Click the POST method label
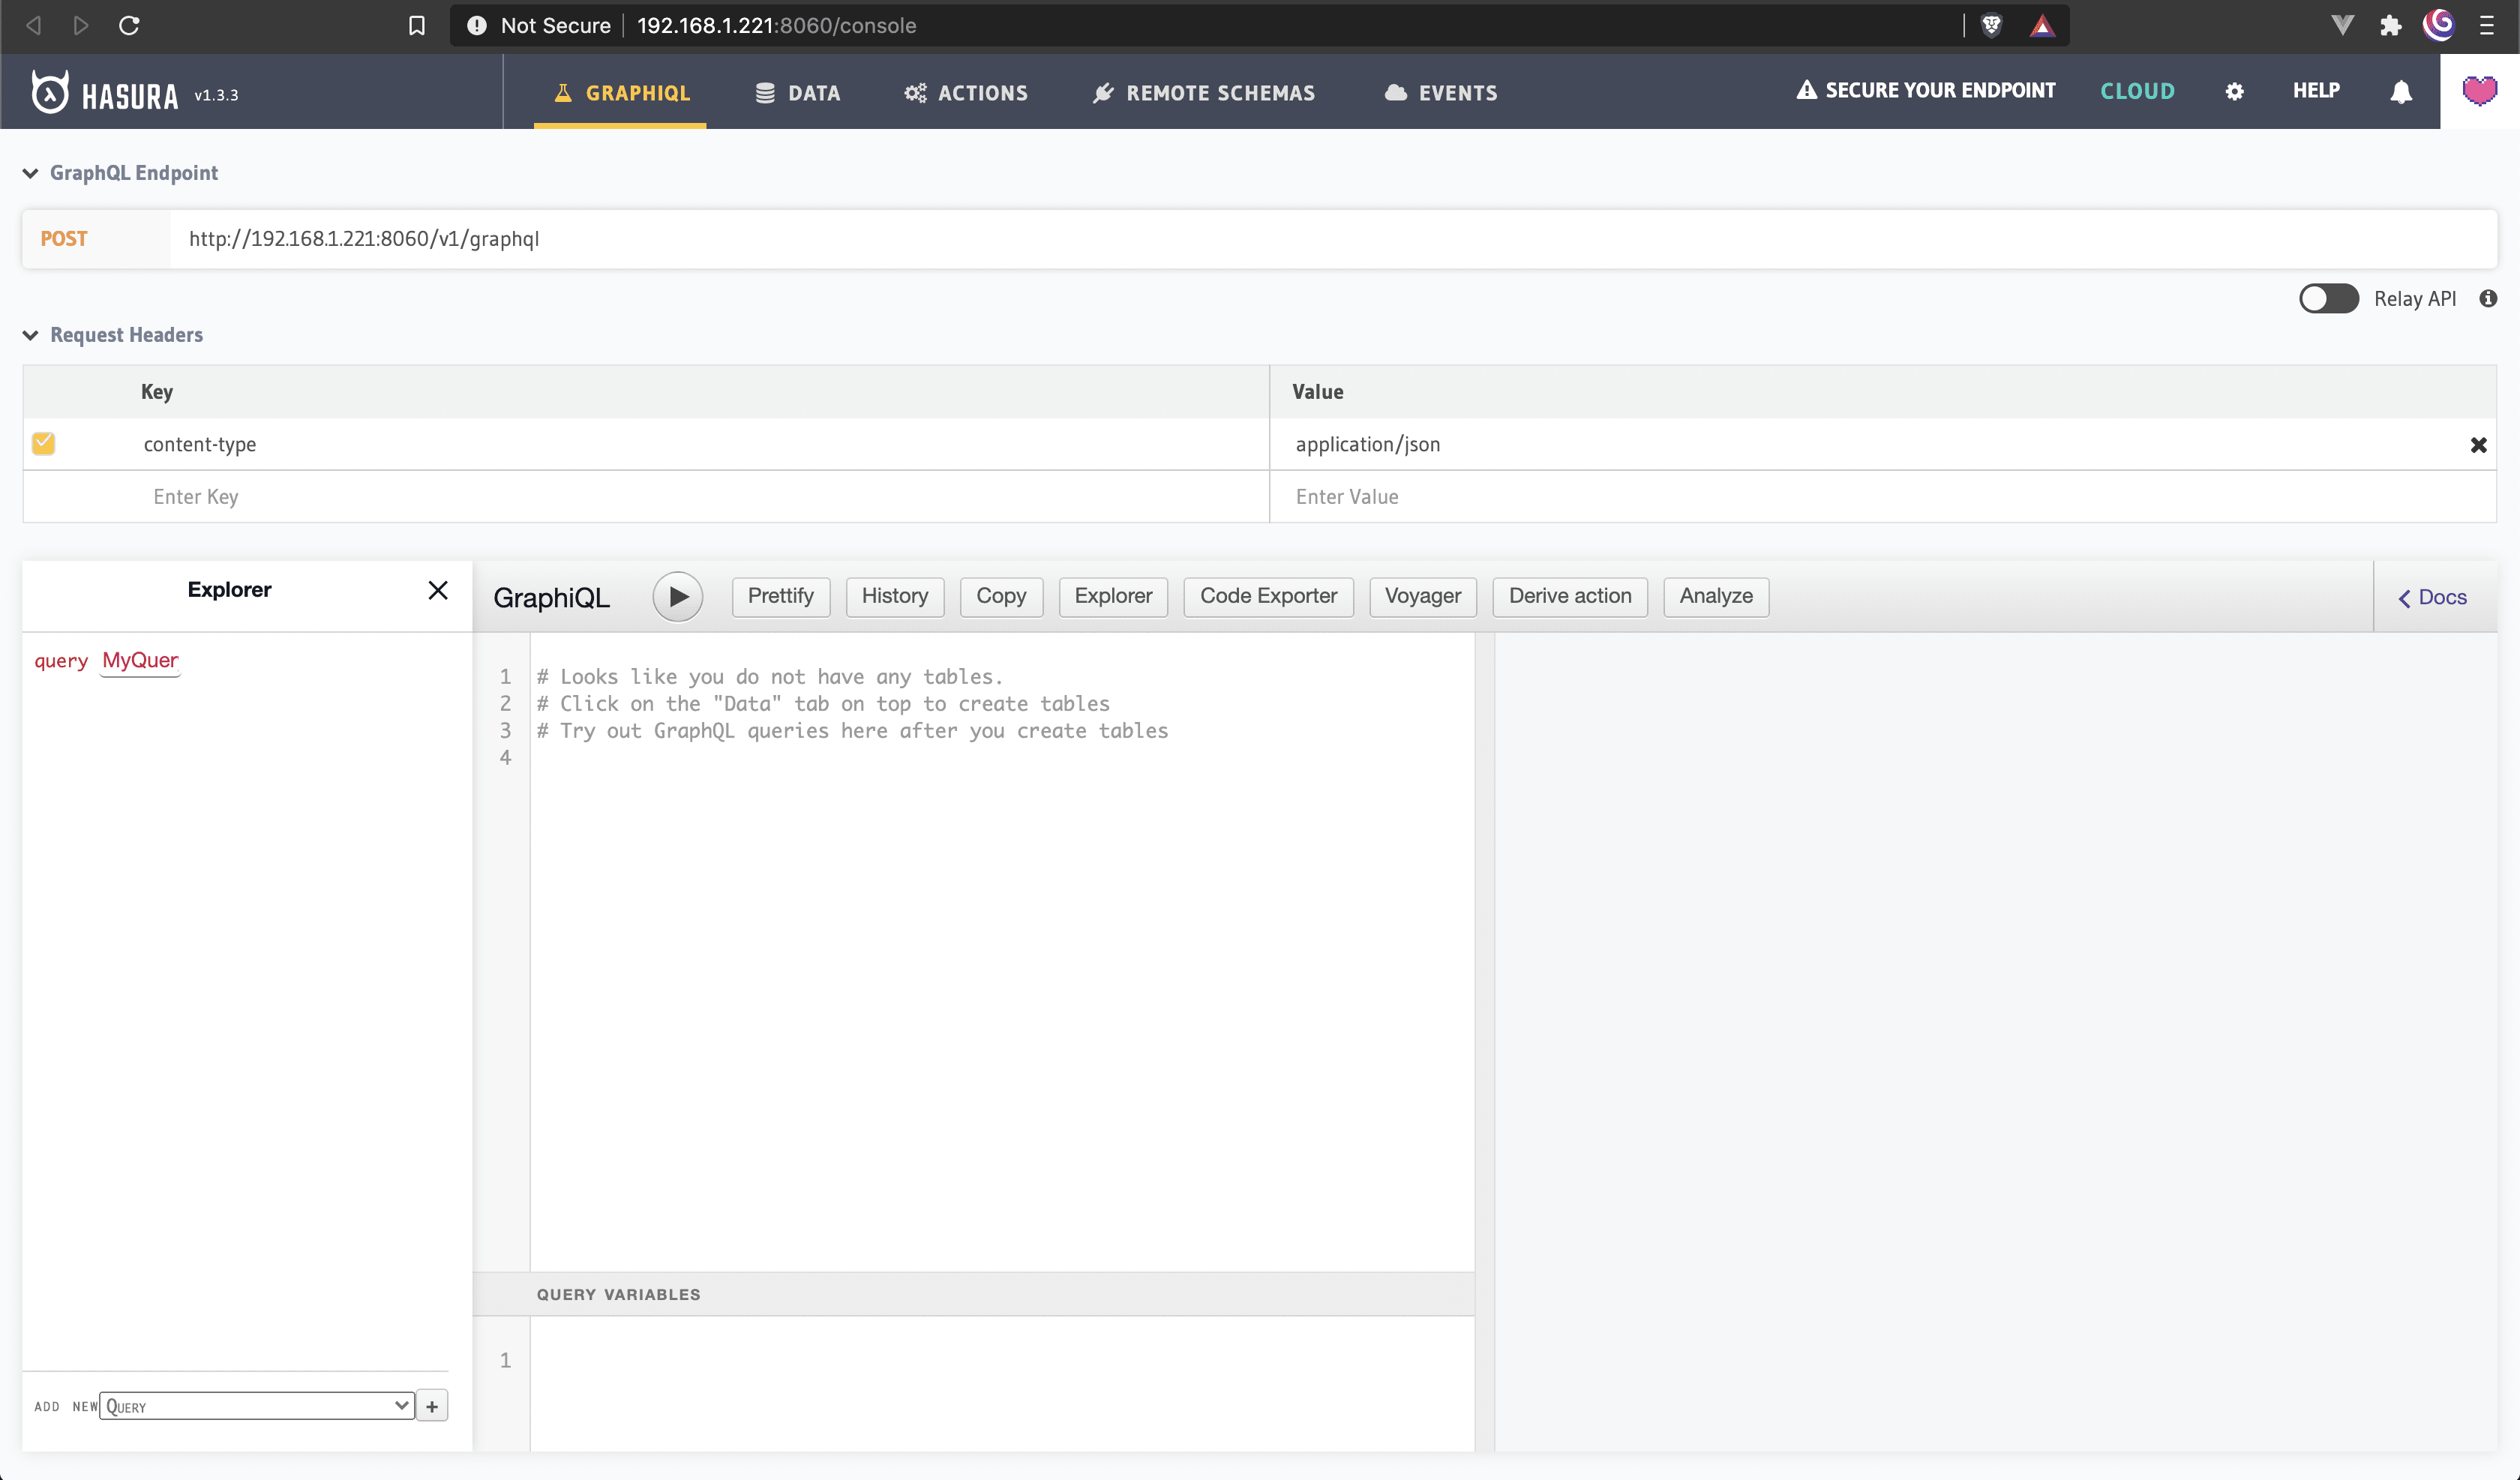The height and width of the screenshot is (1480, 2520). [x=64, y=239]
